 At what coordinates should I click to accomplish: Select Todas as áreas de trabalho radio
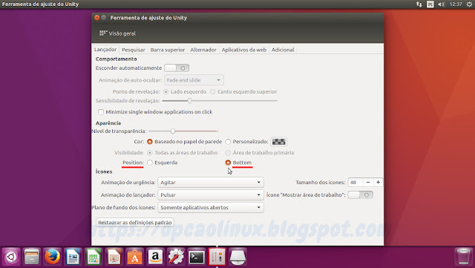pos(150,152)
